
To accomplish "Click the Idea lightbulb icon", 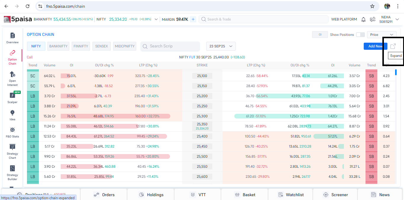I will tap(12, 113).
